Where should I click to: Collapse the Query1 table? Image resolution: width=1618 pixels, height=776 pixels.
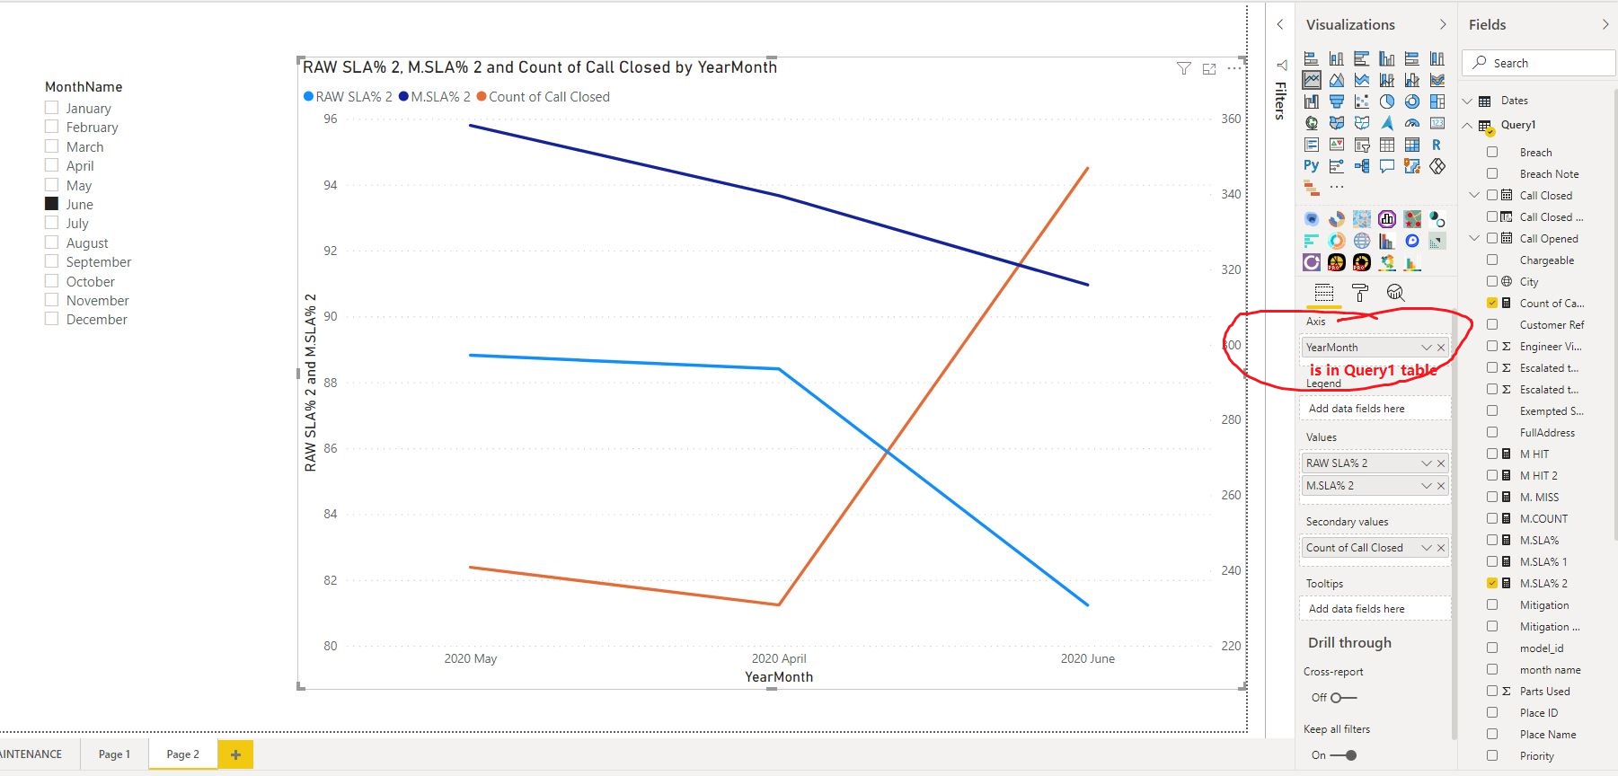point(1468,125)
